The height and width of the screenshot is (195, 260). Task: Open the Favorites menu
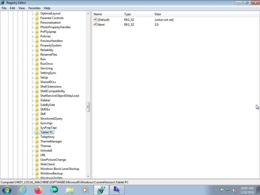[x=34, y=8]
